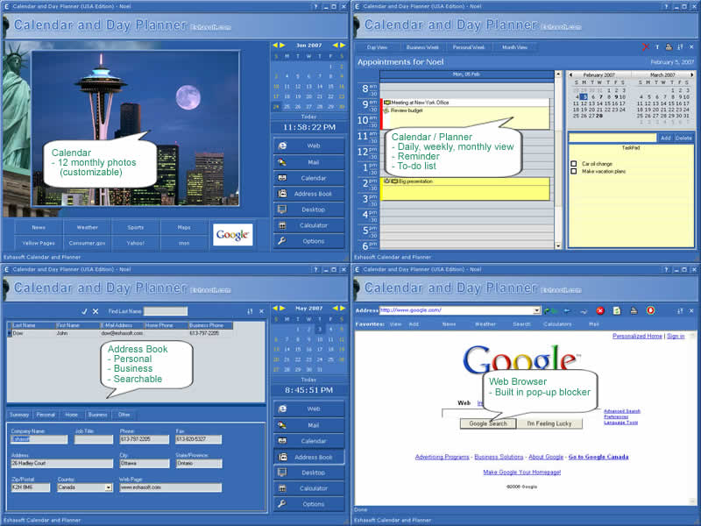Click the red X delete icon in the planner toolbar
The image size is (701, 526).
click(646, 46)
